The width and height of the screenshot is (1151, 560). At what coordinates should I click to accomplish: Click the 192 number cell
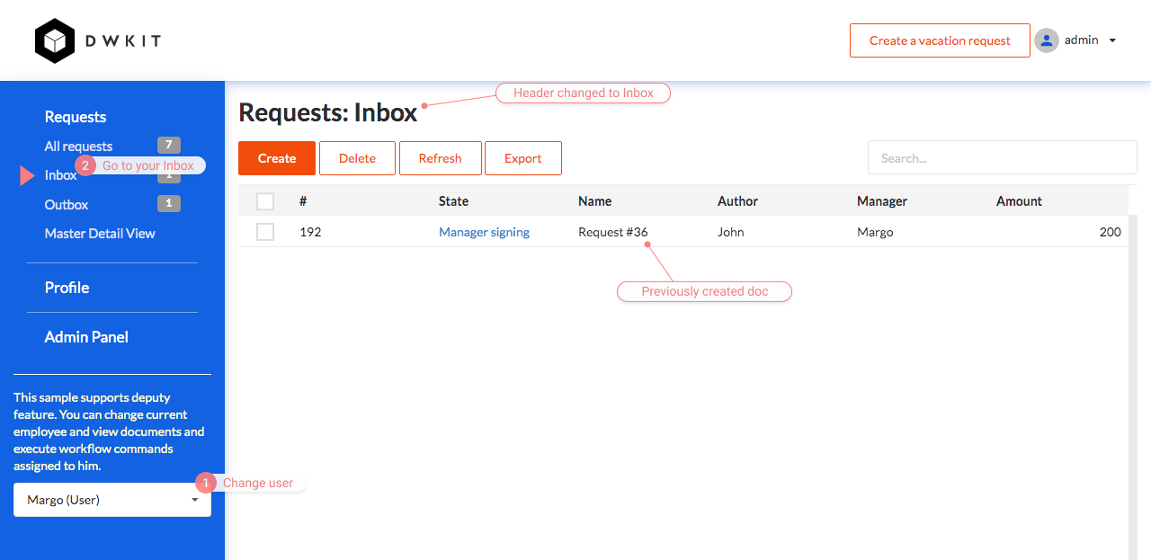310,232
